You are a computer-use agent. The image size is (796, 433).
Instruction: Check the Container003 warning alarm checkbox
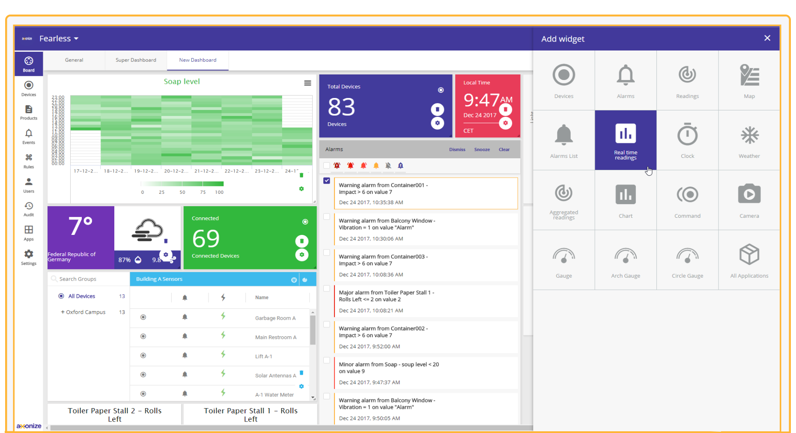(x=327, y=252)
